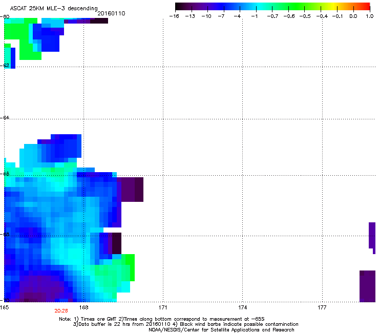Click the -13 color scale label
This screenshot has height=333, width=379.
point(190,16)
